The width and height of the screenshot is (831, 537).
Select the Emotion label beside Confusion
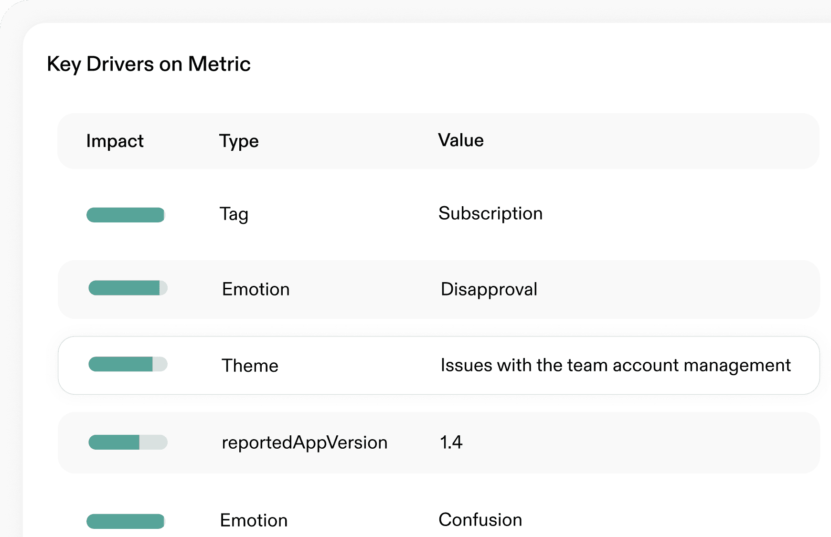click(254, 520)
